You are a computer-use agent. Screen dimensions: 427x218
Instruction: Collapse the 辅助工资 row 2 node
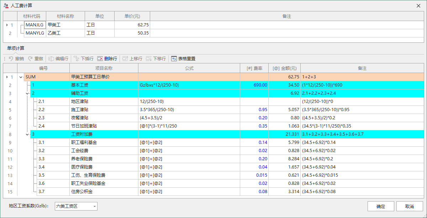27,93
